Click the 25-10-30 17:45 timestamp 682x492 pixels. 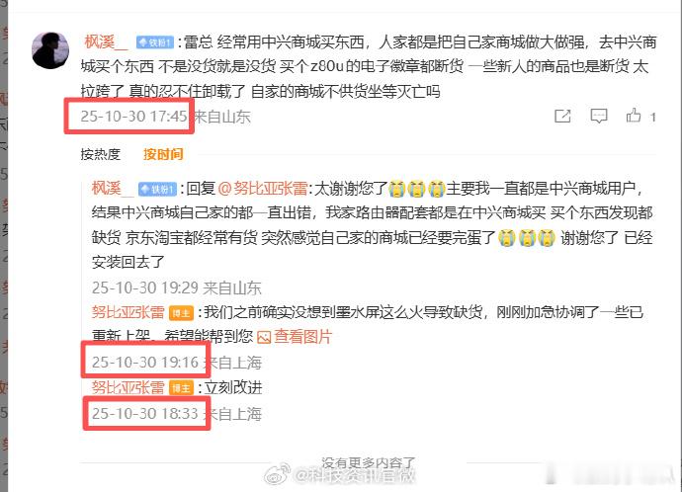pyautogui.click(x=134, y=116)
